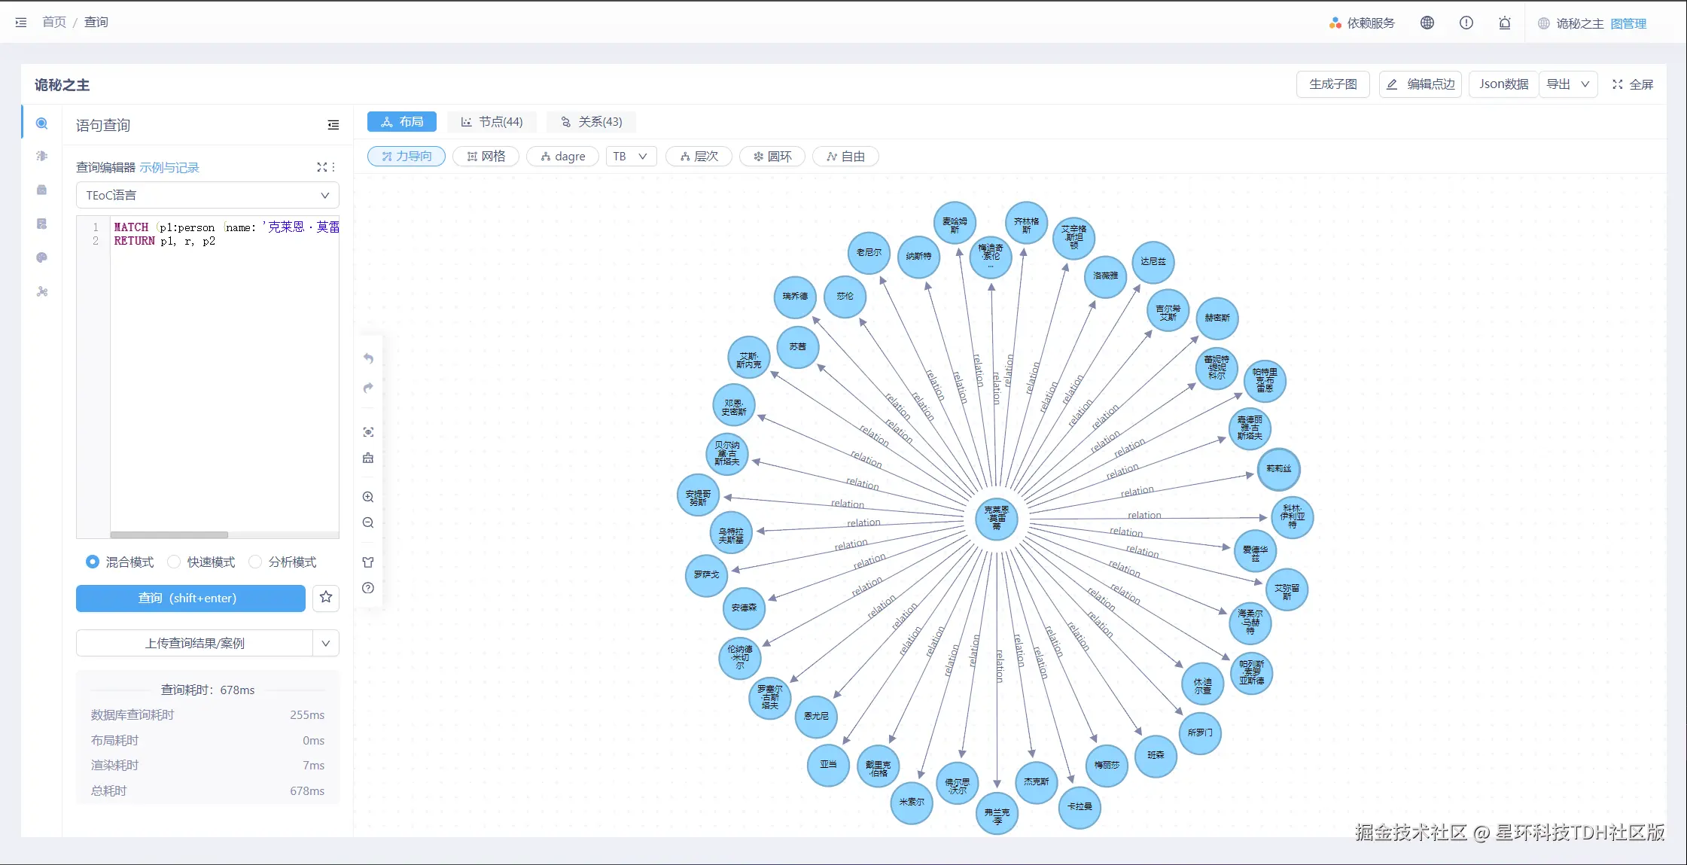Viewport: 1687px width, 865px height.
Task: Switch to 节点(44) tab
Action: coord(492,122)
